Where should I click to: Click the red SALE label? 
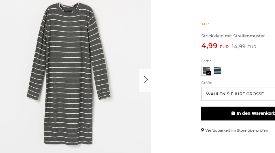pos(205,24)
